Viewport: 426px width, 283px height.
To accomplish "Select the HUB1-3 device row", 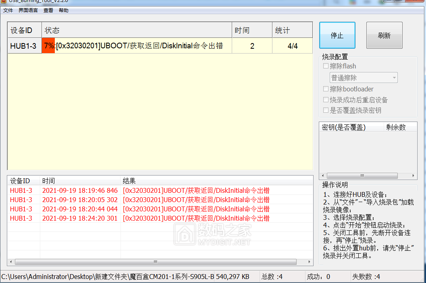I will (24, 45).
